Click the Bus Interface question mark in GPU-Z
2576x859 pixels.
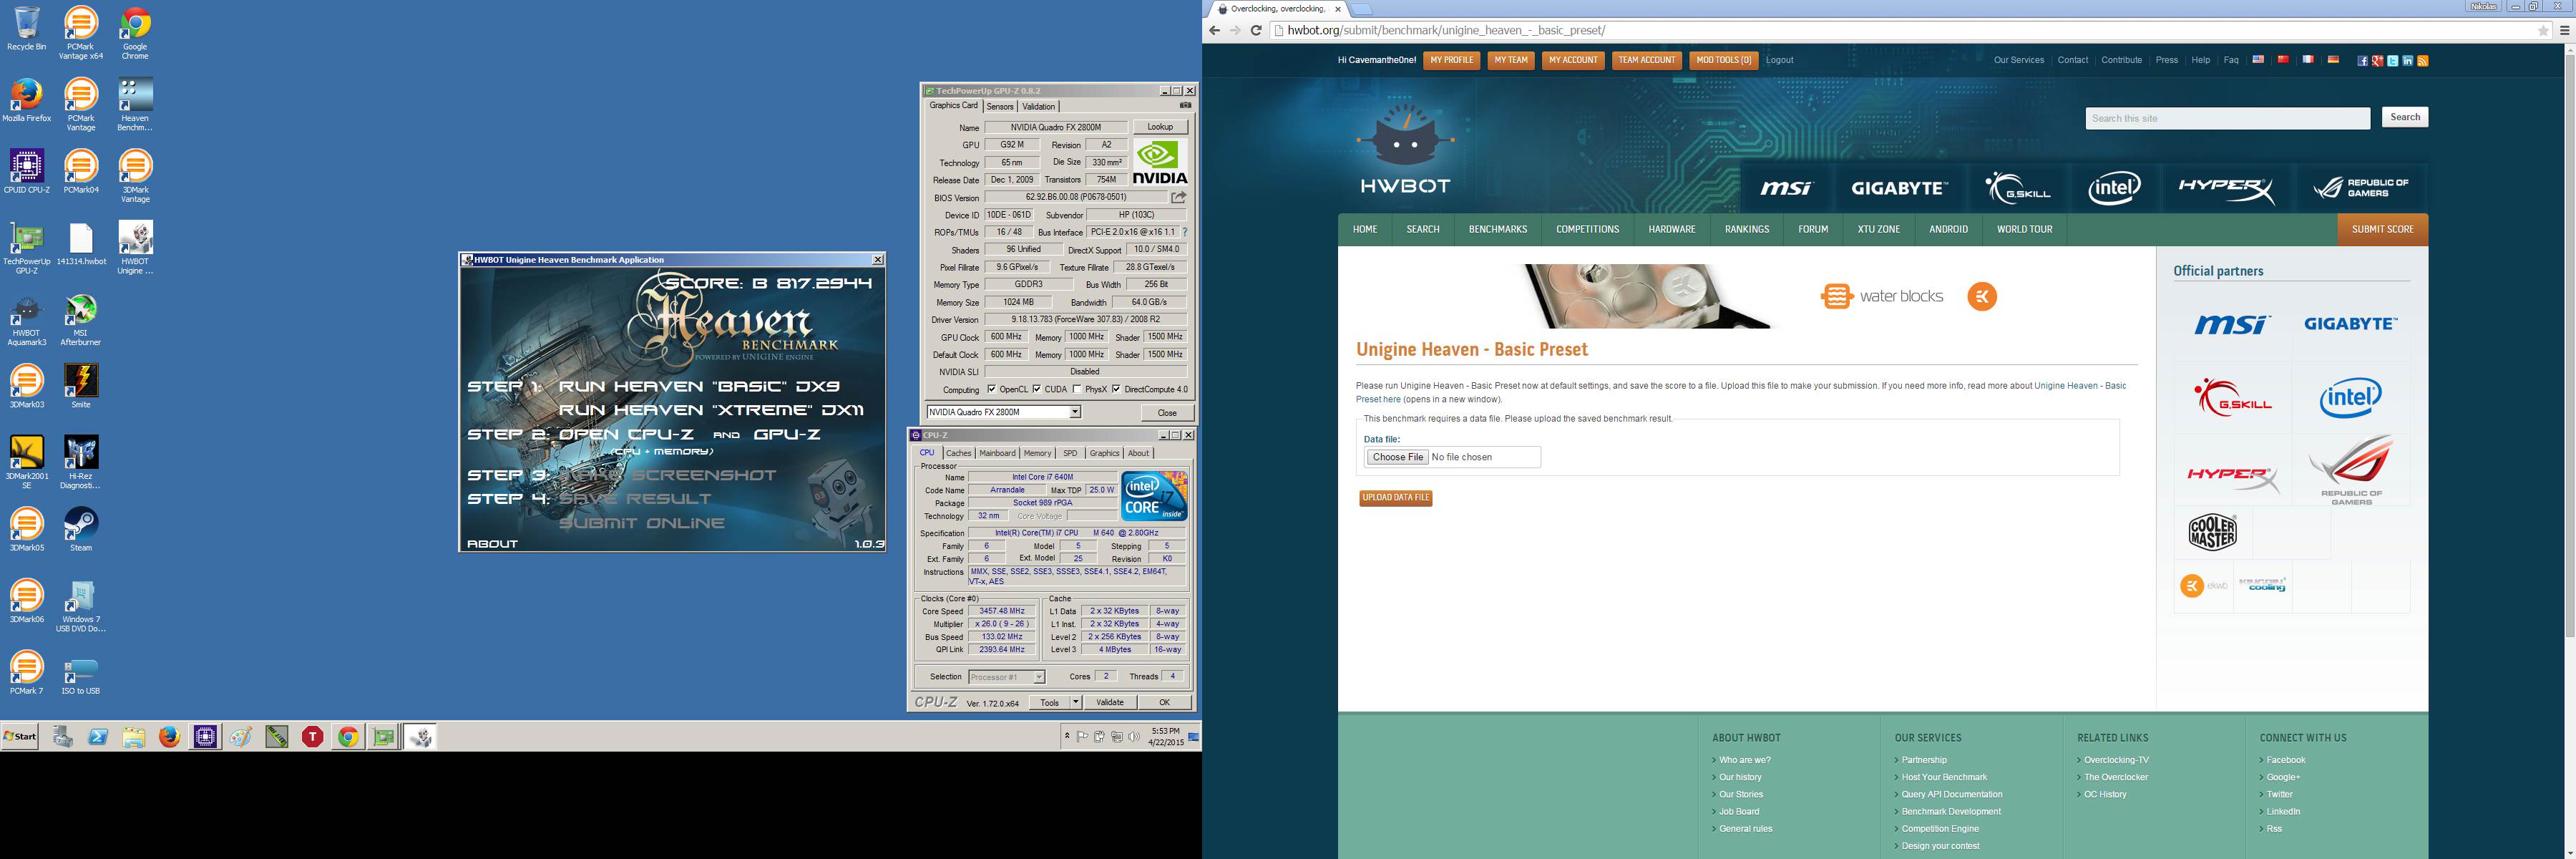[x=1185, y=232]
